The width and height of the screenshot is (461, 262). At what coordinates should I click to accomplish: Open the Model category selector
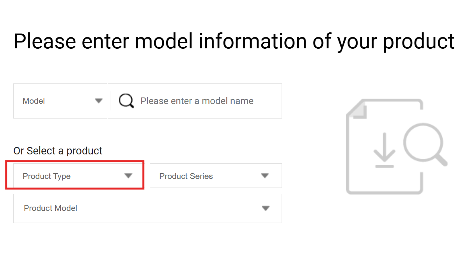click(60, 101)
